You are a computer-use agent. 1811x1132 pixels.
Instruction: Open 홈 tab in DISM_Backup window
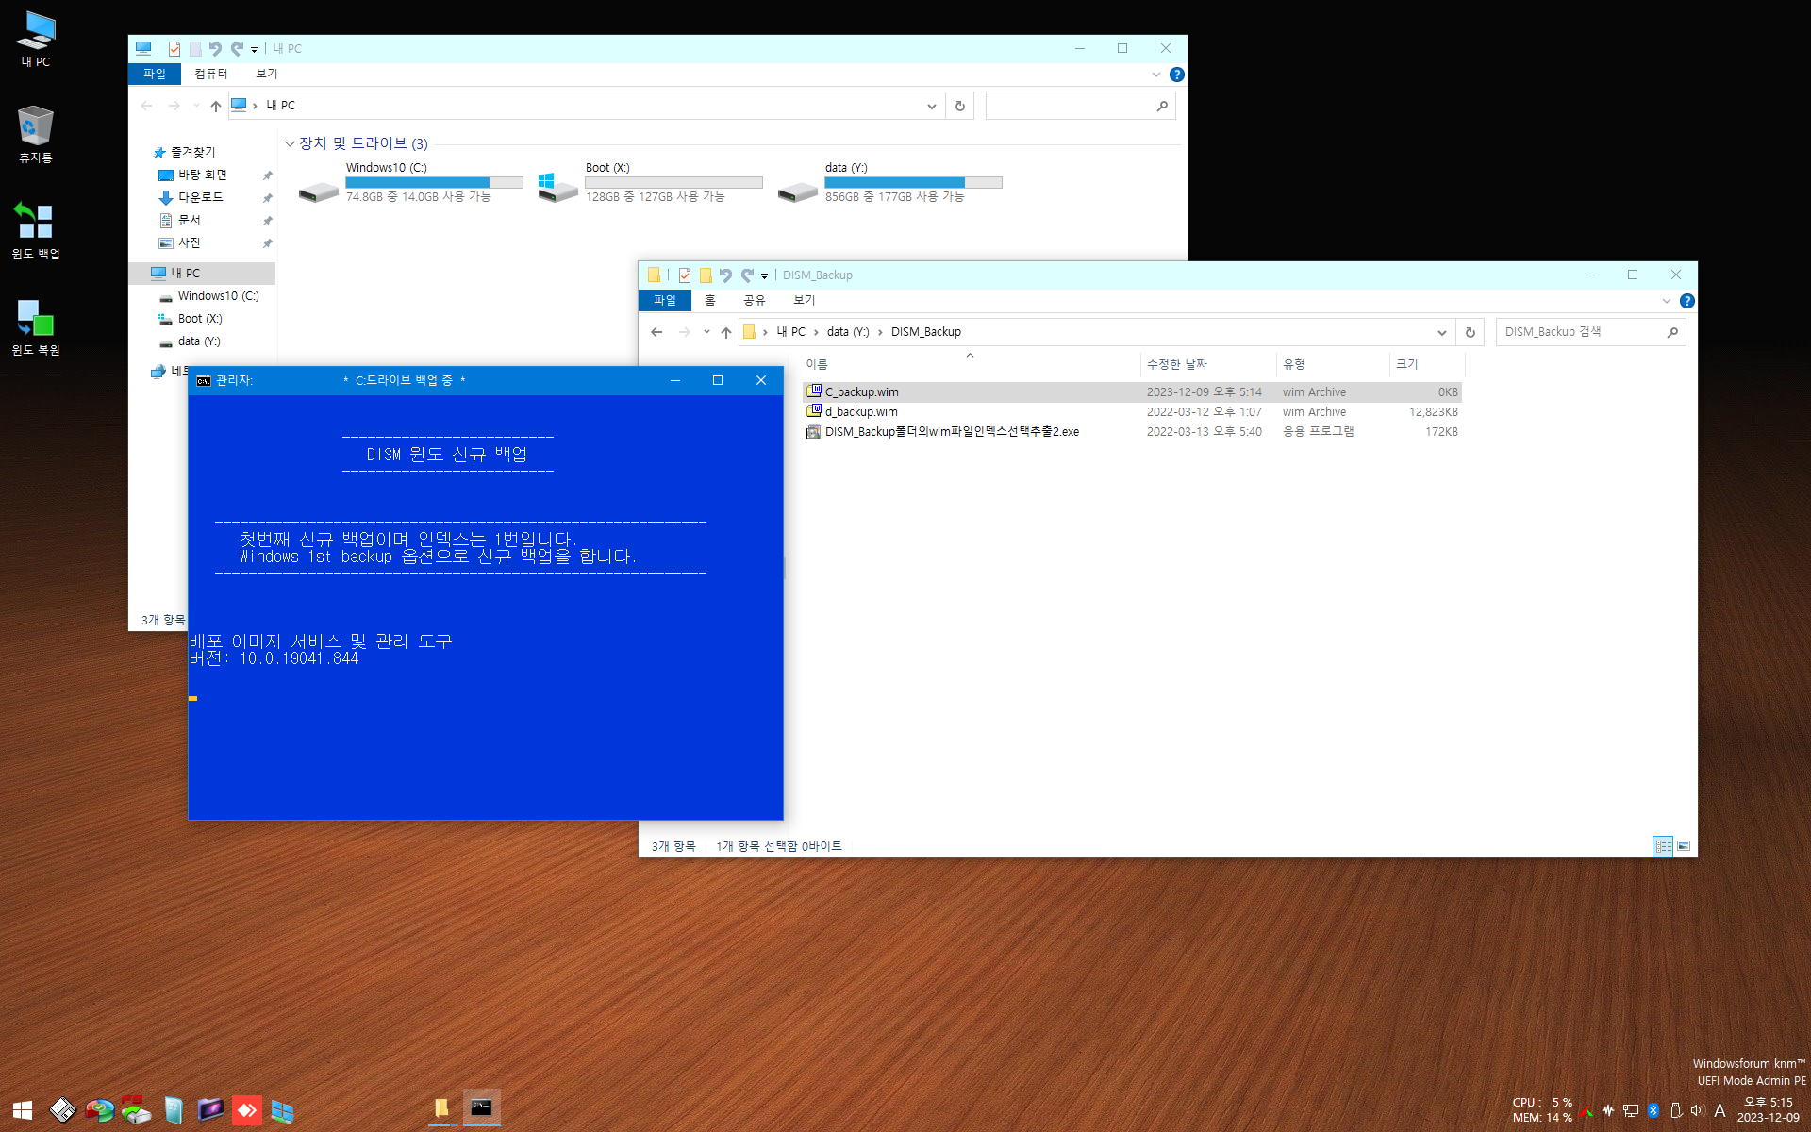pyautogui.click(x=710, y=300)
